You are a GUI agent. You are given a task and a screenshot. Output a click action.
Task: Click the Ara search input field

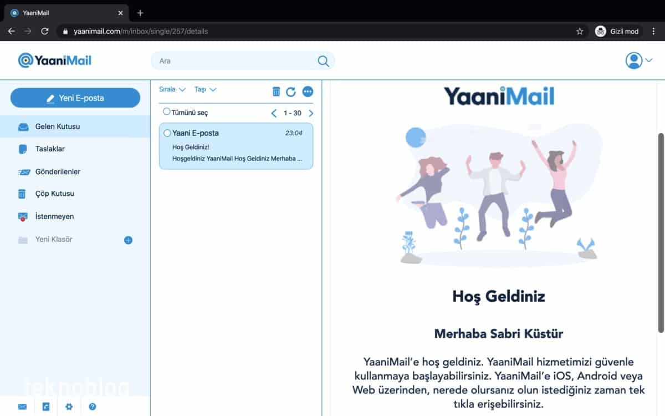236,61
